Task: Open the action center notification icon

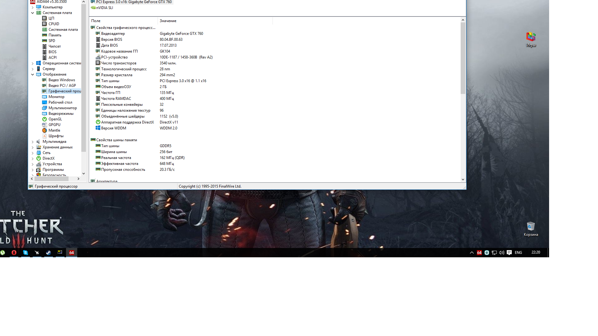Action: point(509,253)
